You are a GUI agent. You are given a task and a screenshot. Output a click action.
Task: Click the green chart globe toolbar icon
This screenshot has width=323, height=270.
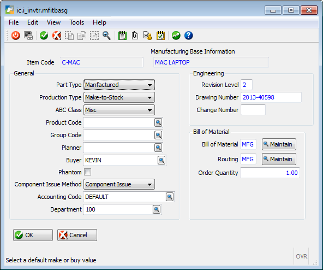tap(176, 36)
